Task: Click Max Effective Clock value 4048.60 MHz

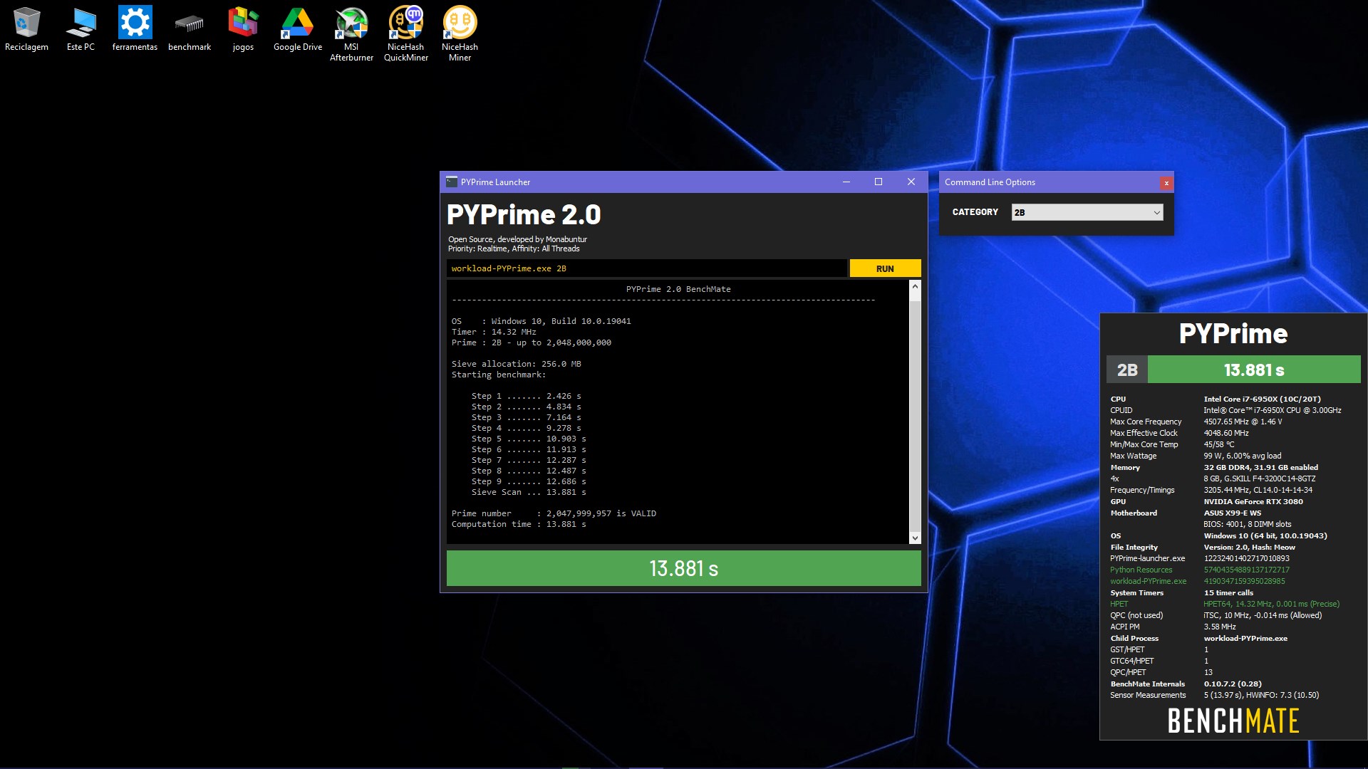Action: (x=1226, y=433)
